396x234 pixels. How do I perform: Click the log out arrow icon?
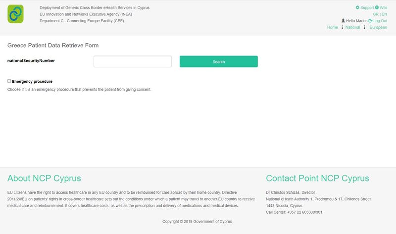point(370,21)
